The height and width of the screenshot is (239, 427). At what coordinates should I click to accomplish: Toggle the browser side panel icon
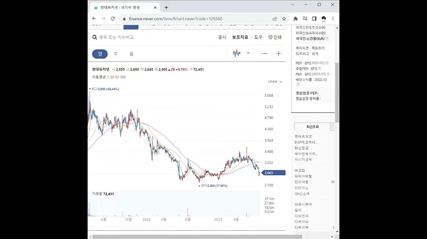tap(314, 18)
